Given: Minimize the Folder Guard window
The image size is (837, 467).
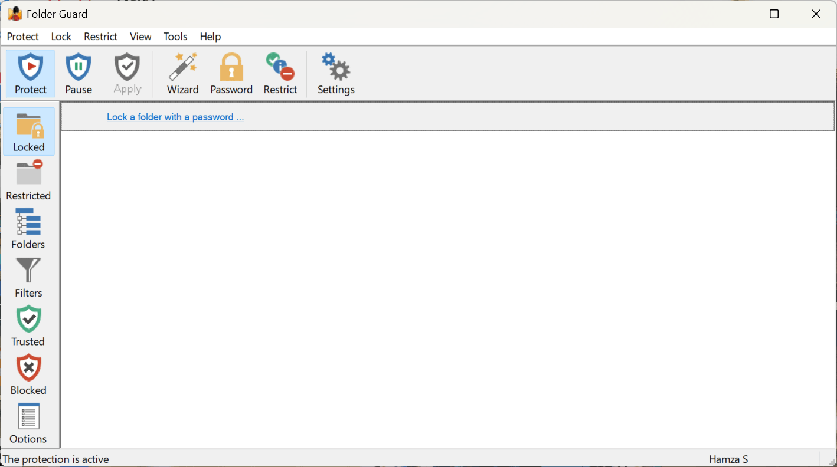Looking at the screenshot, I should coord(733,14).
